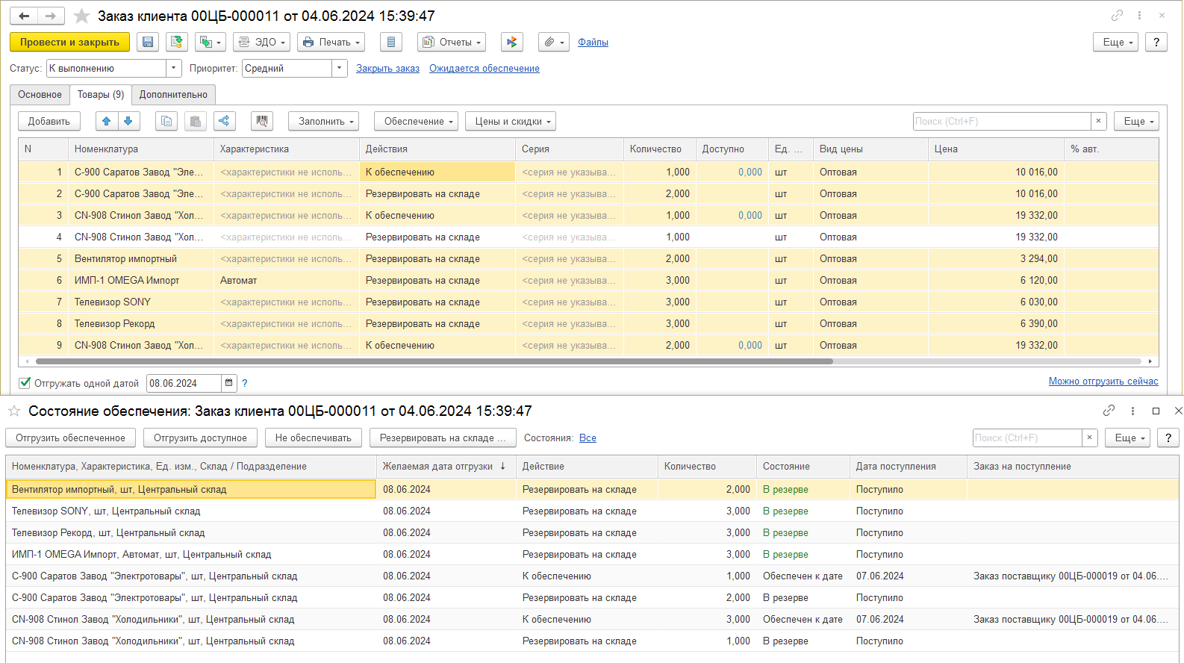Copy link to supply state panel
Image resolution: width=1184 pixels, height=663 pixels.
point(1109,411)
